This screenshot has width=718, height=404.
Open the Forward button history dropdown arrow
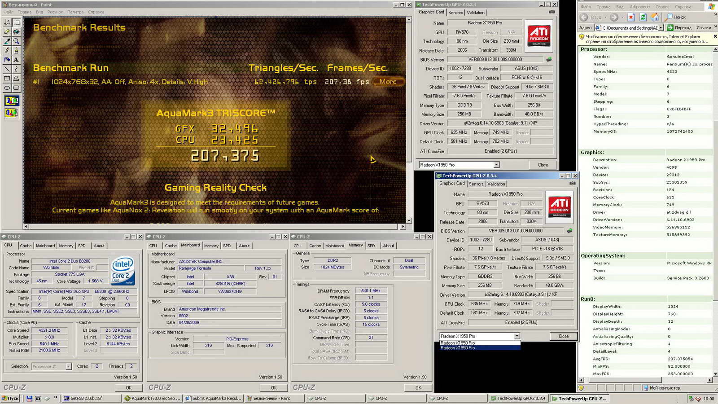click(622, 17)
